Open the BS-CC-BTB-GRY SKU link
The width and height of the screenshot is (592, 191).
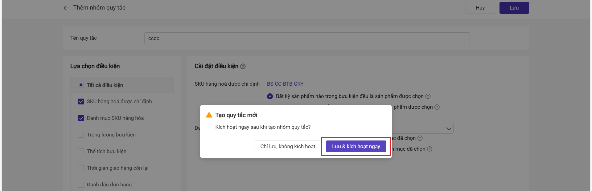point(285,84)
